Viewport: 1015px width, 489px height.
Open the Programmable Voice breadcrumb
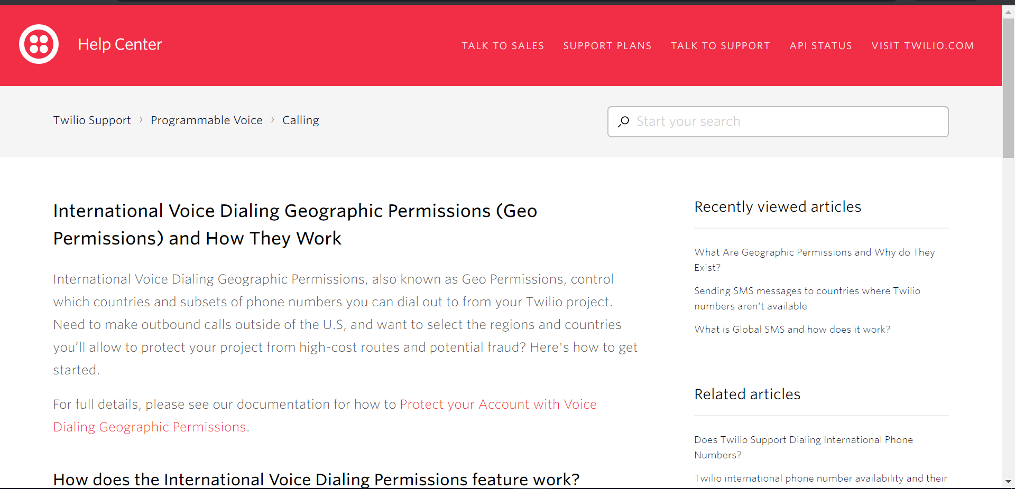[x=206, y=120]
